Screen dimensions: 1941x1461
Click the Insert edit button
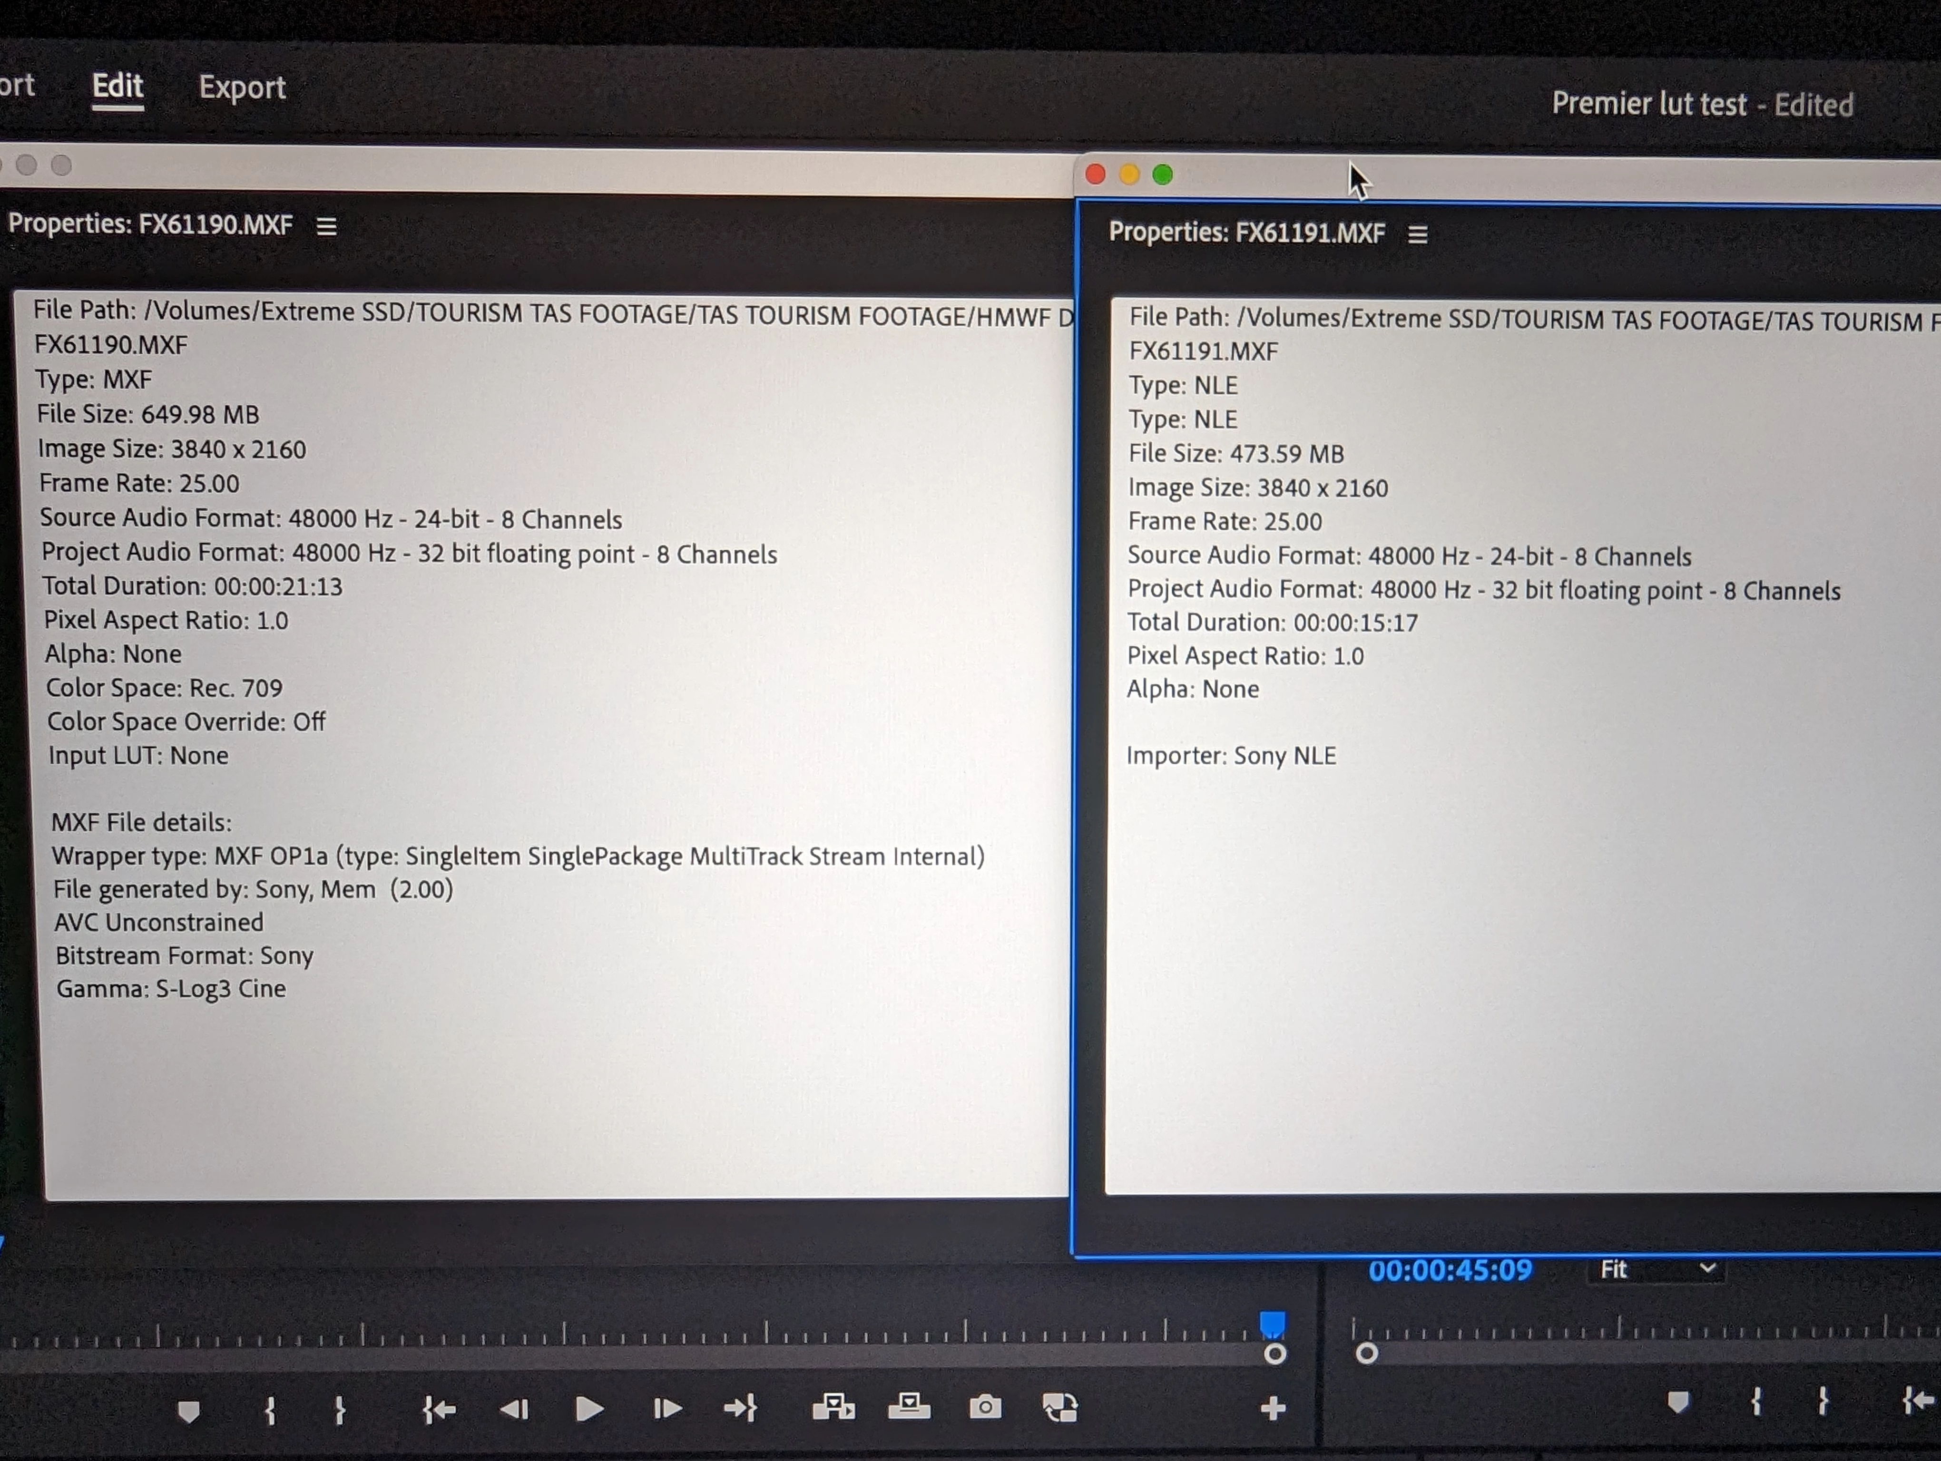click(833, 1408)
